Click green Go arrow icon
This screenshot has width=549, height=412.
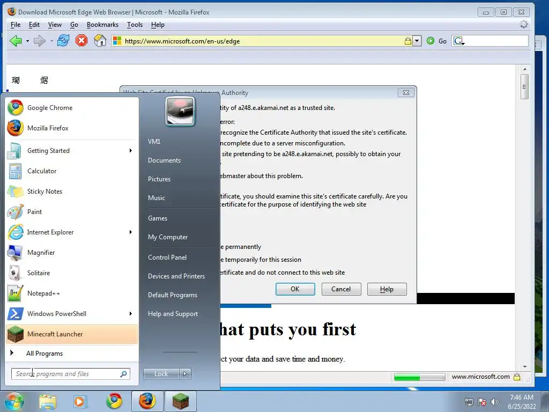[431, 41]
